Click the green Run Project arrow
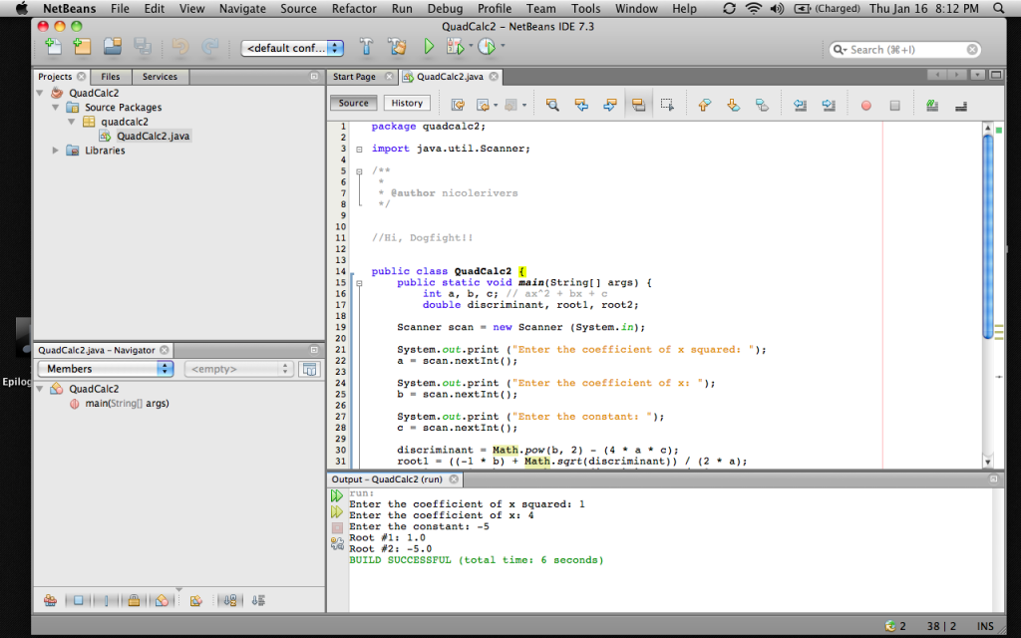Image resolution: width=1021 pixels, height=638 pixels. pos(429,47)
